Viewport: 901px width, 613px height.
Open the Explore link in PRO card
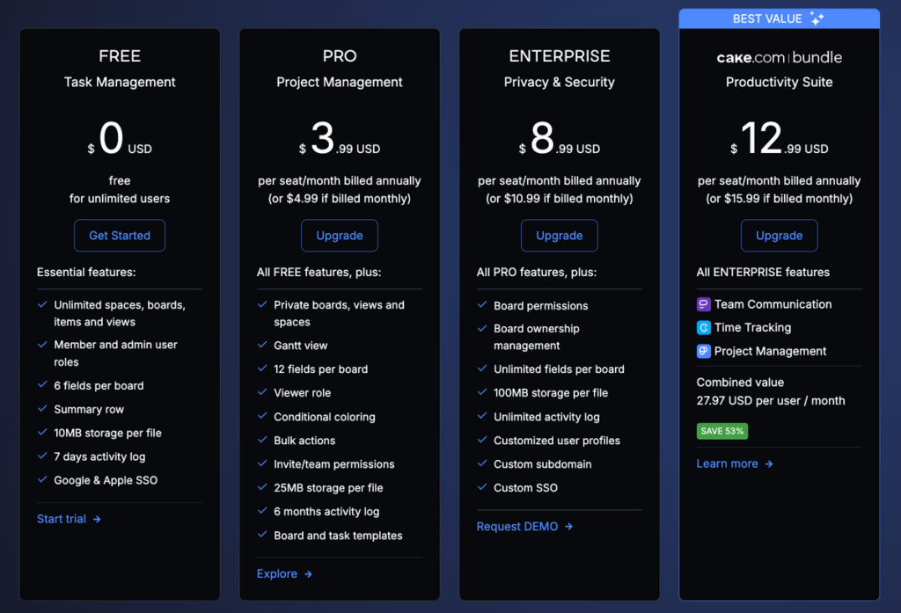point(276,573)
